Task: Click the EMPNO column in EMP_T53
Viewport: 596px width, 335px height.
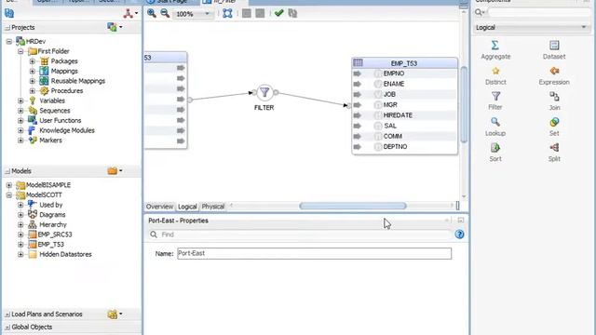Action: 393,74
